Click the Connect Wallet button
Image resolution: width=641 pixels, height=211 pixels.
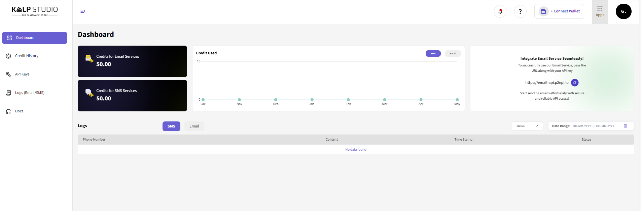pyautogui.click(x=559, y=11)
